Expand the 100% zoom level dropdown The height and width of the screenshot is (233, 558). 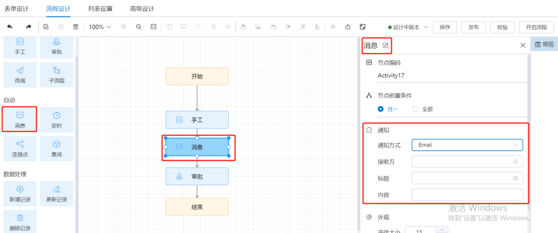100,27
